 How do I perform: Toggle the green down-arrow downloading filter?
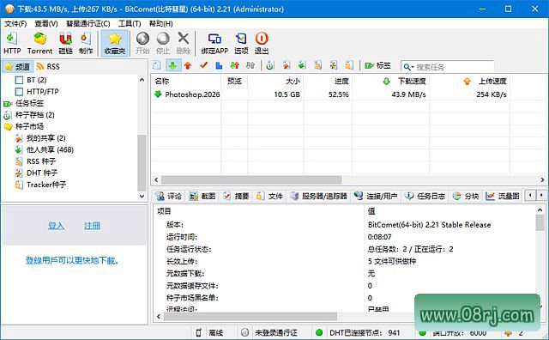tap(172, 65)
